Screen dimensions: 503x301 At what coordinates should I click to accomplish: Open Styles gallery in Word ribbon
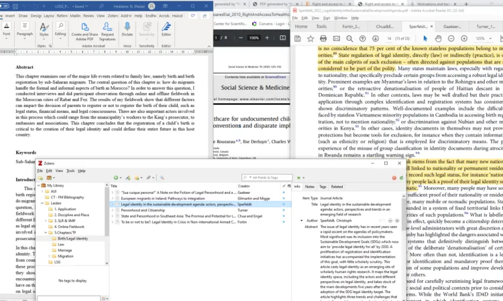[x=44, y=31]
